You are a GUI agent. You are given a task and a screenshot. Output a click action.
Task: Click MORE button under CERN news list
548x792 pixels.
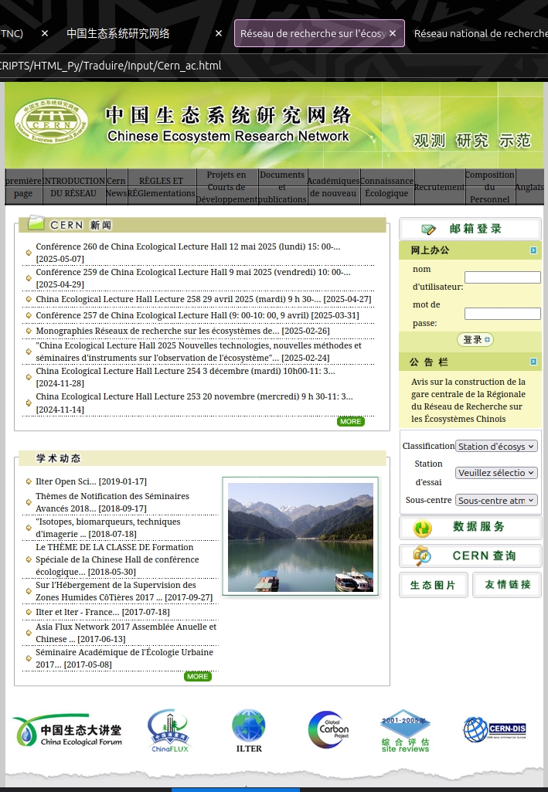(x=350, y=421)
